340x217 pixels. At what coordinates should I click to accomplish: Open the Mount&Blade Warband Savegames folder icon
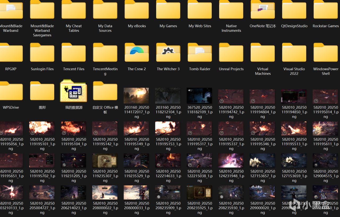tap(42, 10)
